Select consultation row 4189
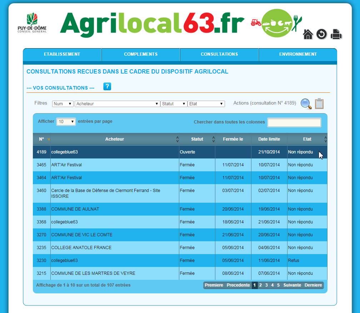The height and width of the screenshot is (313, 360). [180, 152]
